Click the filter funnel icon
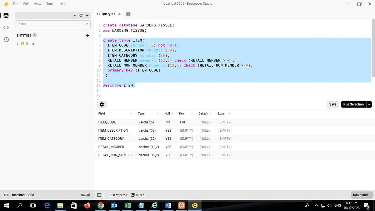Image resolution: width=375 pixels, height=211 pixels. 87,24
